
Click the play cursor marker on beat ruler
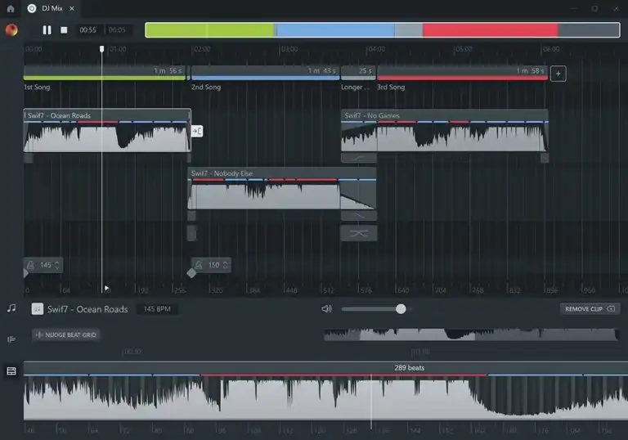[x=106, y=288]
